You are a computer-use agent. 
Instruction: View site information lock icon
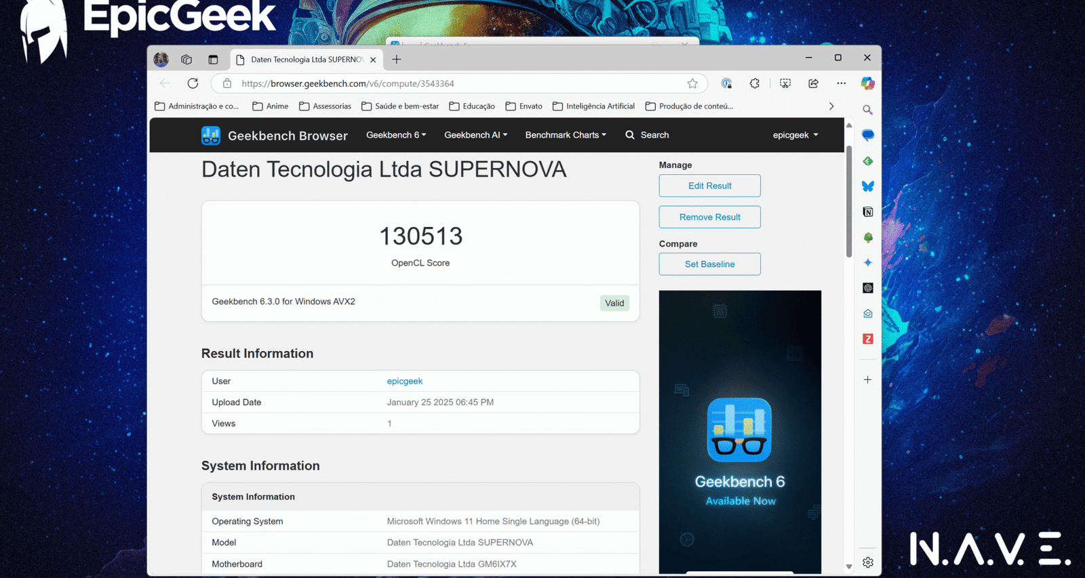(227, 83)
